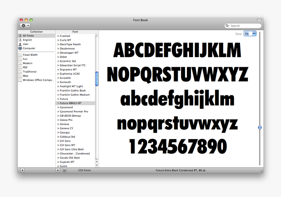Expand the Garamond disclosure triangle

point(58,107)
